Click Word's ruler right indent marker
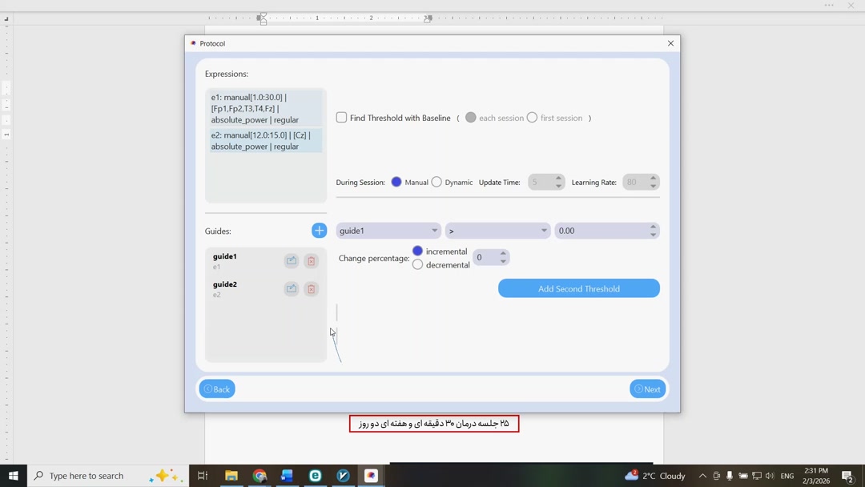 pyautogui.click(x=428, y=18)
